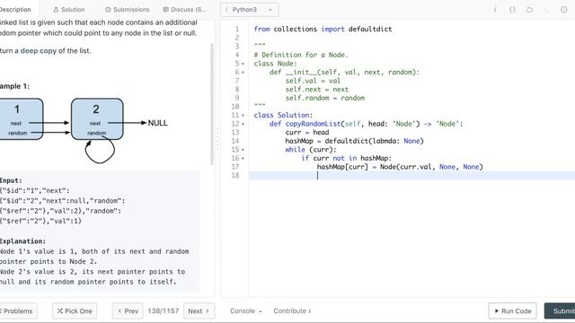Click '# Definition for a Node.' comment
Screen dimensions: 575x323
point(301,55)
